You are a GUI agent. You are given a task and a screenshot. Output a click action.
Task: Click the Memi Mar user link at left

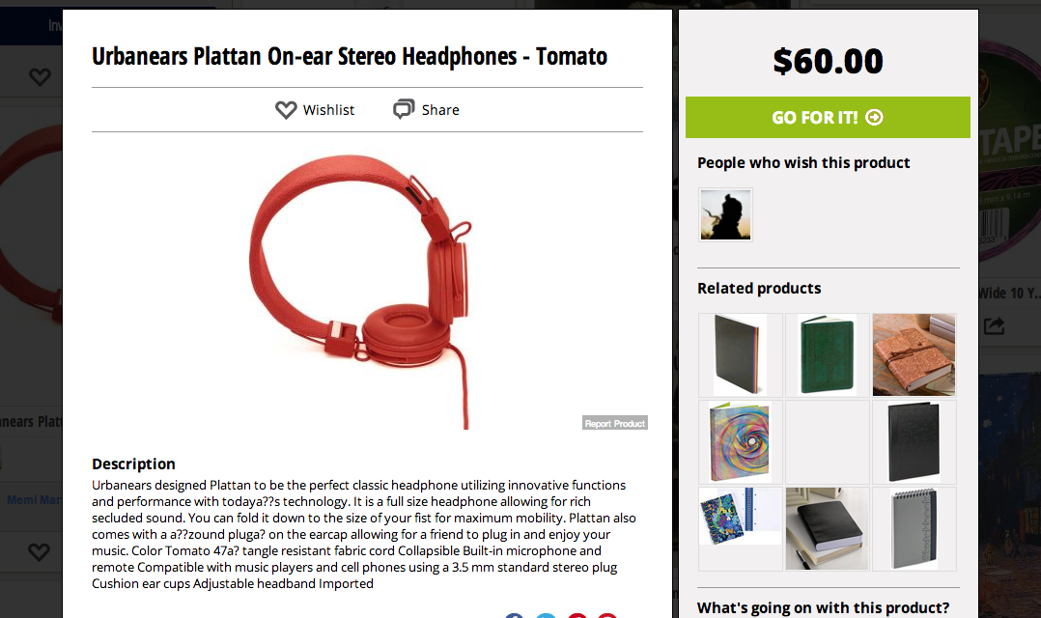click(x=35, y=500)
